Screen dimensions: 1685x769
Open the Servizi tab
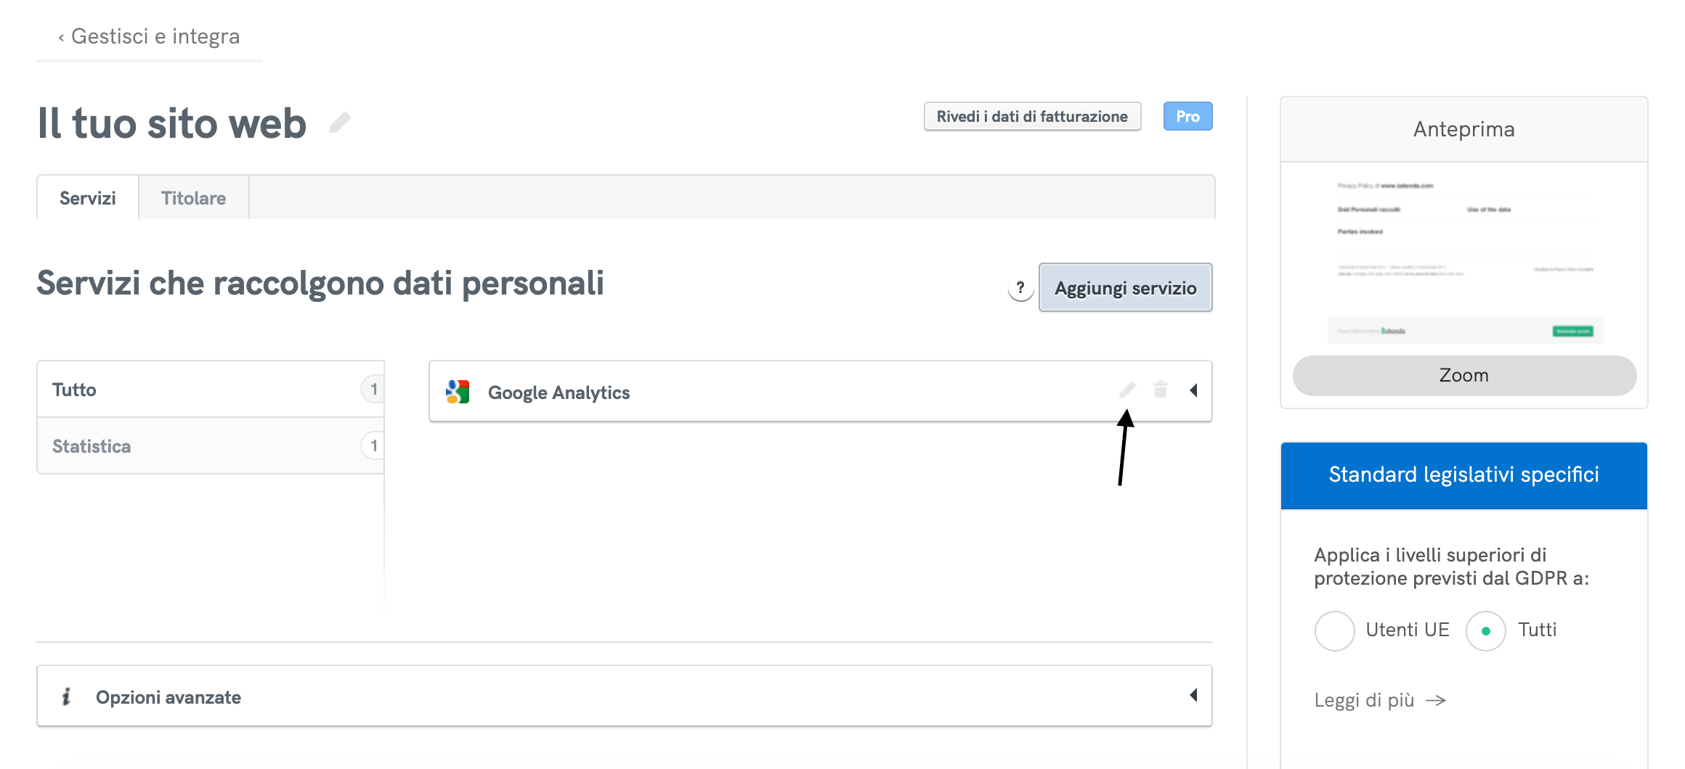tap(86, 197)
